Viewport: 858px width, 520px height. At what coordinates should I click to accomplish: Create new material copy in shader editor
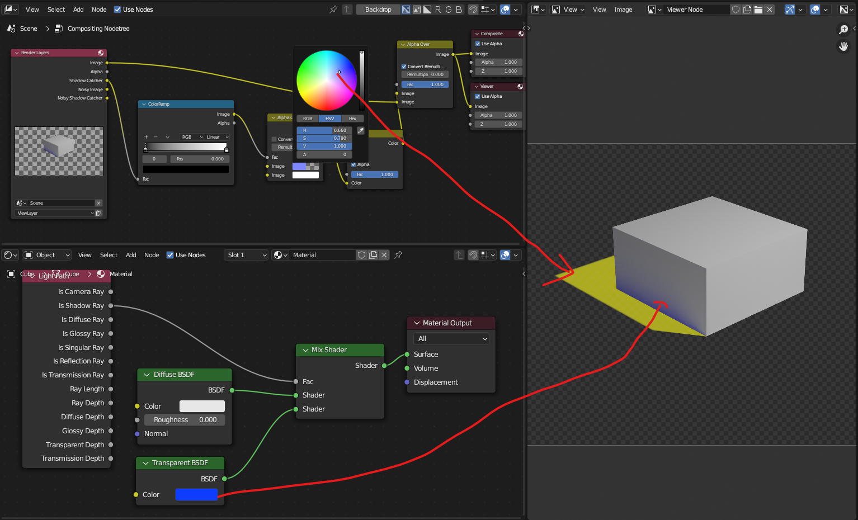(x=373, y=255)
